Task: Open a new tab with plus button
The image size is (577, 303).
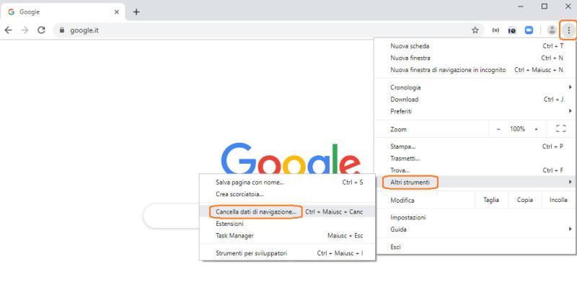Action: click(x=136, y=12)
